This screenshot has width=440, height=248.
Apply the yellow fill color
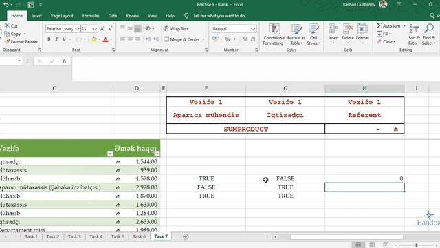pyautogui.click(x=93, y=39)
